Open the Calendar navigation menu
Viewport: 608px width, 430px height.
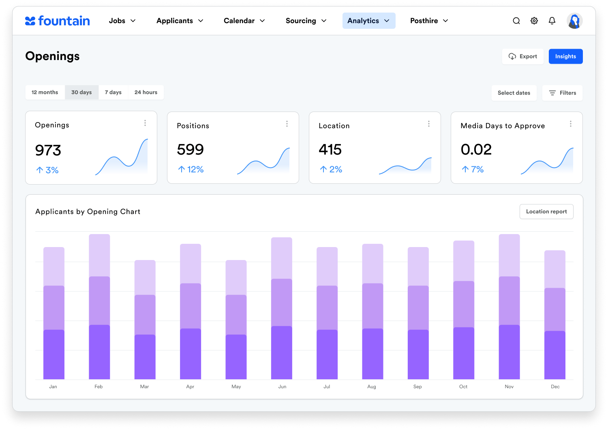click(244, 21)
